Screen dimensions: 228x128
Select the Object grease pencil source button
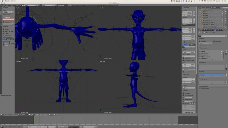[192, 45]
